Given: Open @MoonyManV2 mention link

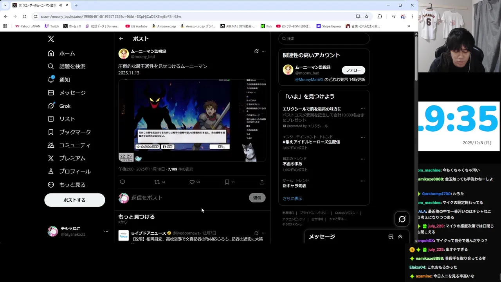Looking at the screenshot, I should point(309,80).
